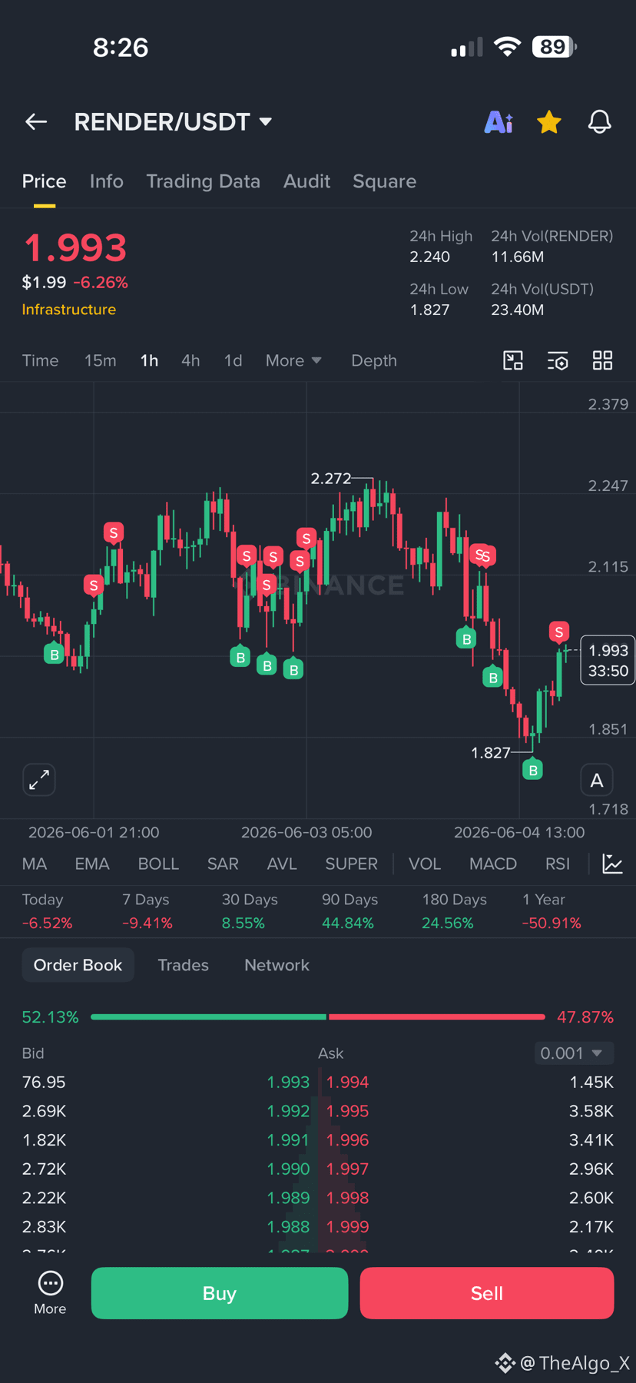Open the RENDER/USDT pair selector dropdown

coord(173,121)
